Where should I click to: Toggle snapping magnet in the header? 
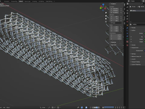(53, 107)
